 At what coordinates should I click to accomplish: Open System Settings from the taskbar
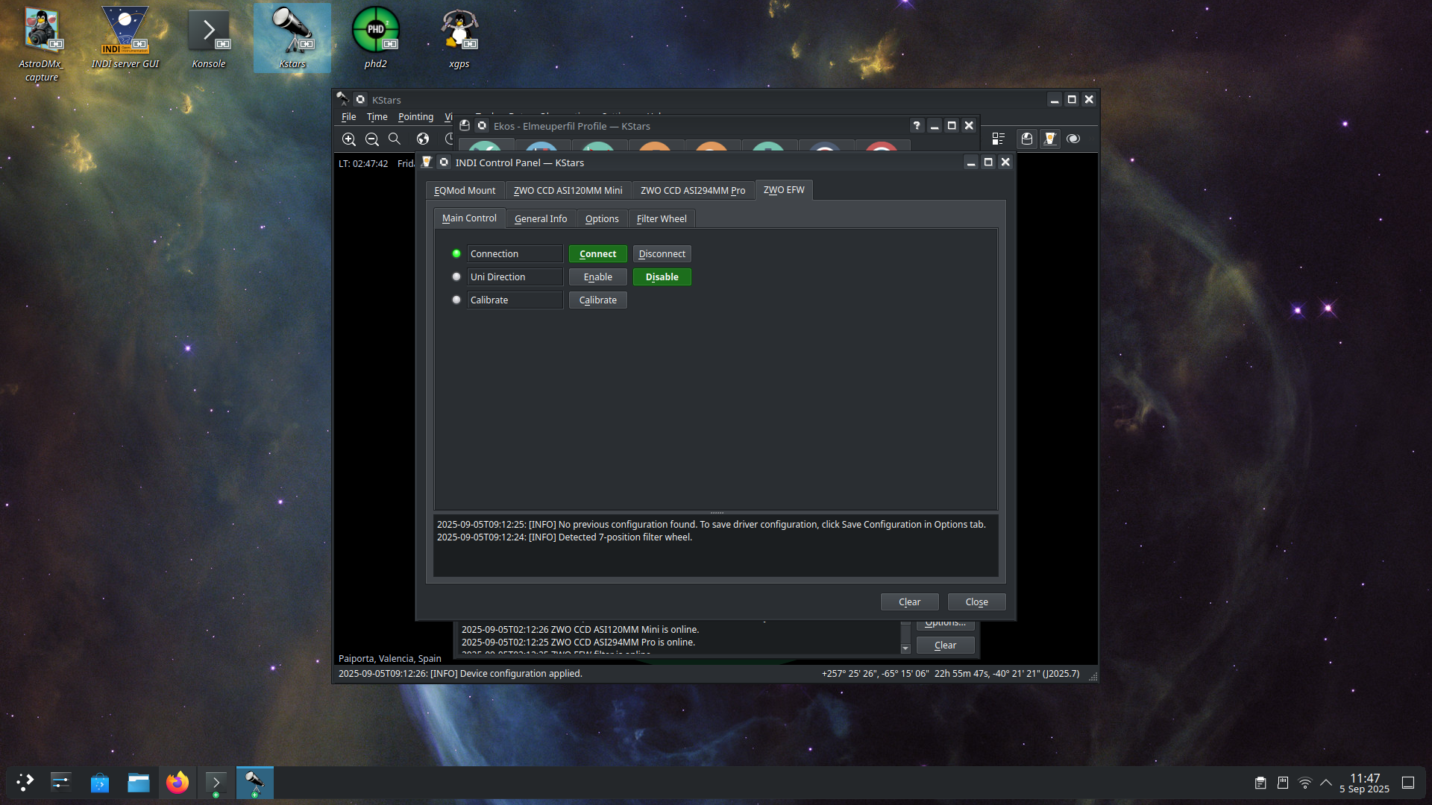(x=61, y=783)
